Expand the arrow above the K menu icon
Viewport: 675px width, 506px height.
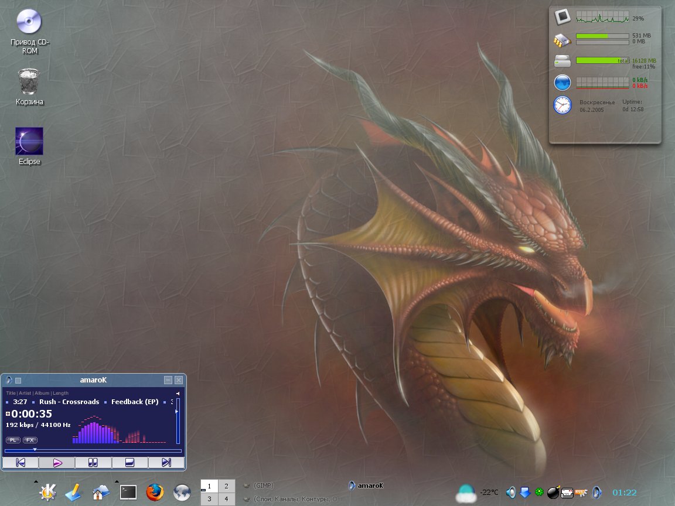(x=36, y=481)
